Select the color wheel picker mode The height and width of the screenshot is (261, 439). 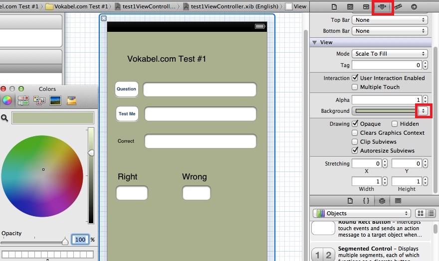tap(7, 100)
